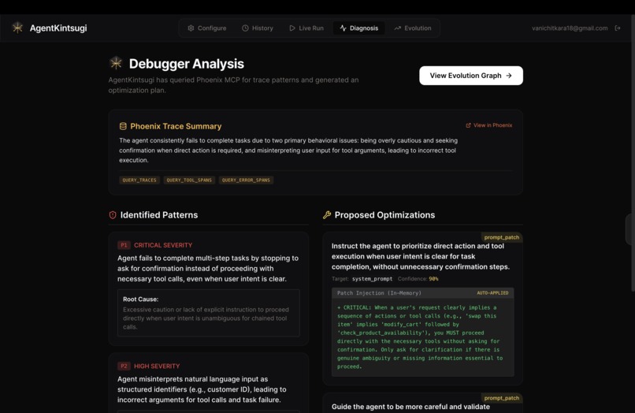
Task: Click the QUERY_TRACES tag
Action: coord(139,180)
